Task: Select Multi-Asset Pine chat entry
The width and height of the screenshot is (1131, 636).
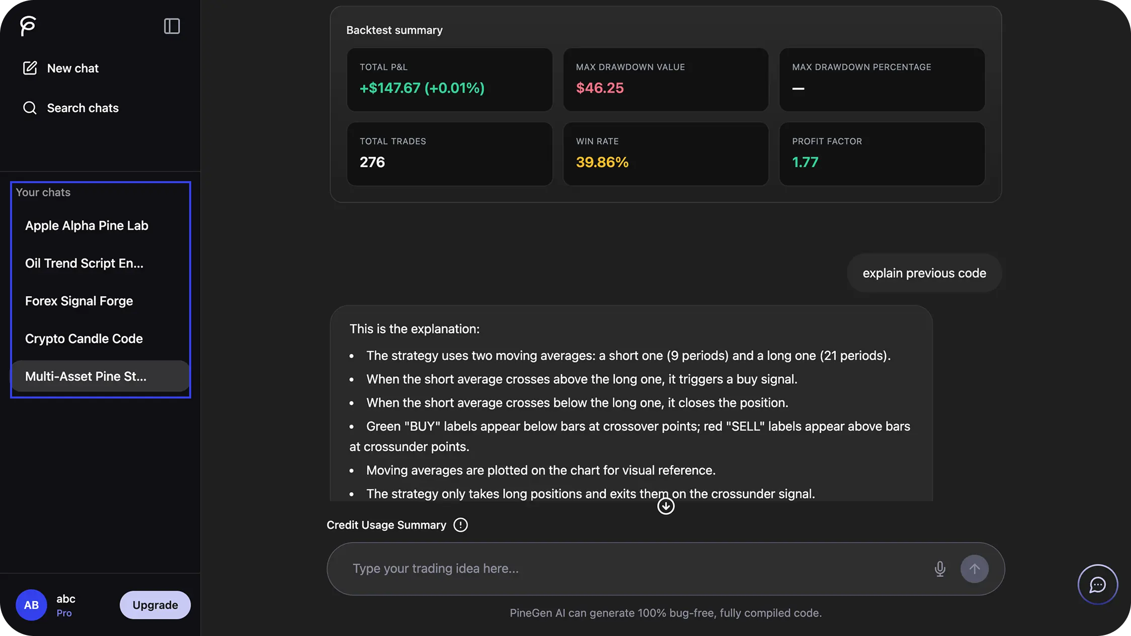Action: tap(86, 376)
